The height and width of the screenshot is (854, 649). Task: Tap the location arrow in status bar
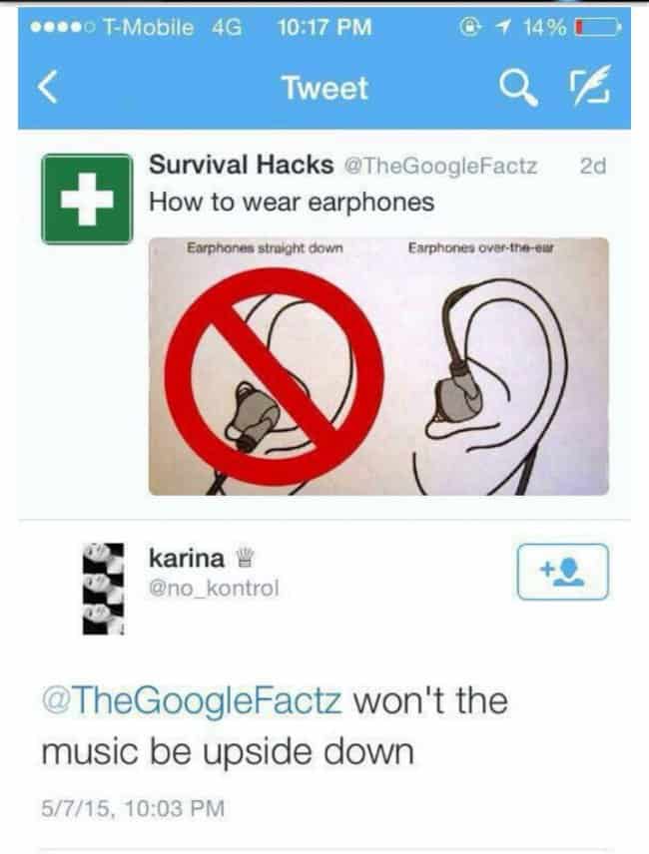[x=504, y=26]
